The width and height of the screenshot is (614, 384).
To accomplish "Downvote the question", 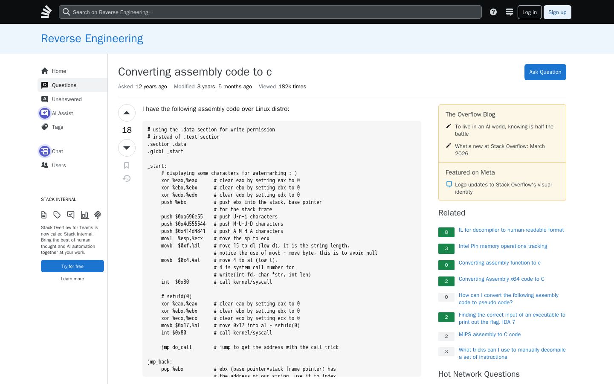I will click(x=127, y=148).
